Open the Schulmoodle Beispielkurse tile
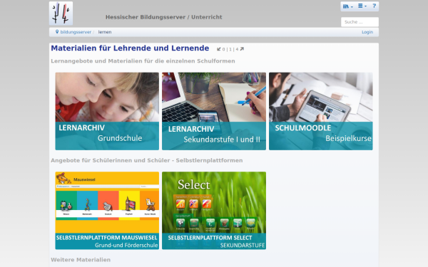The image size is (428, 267). point(321,111)
